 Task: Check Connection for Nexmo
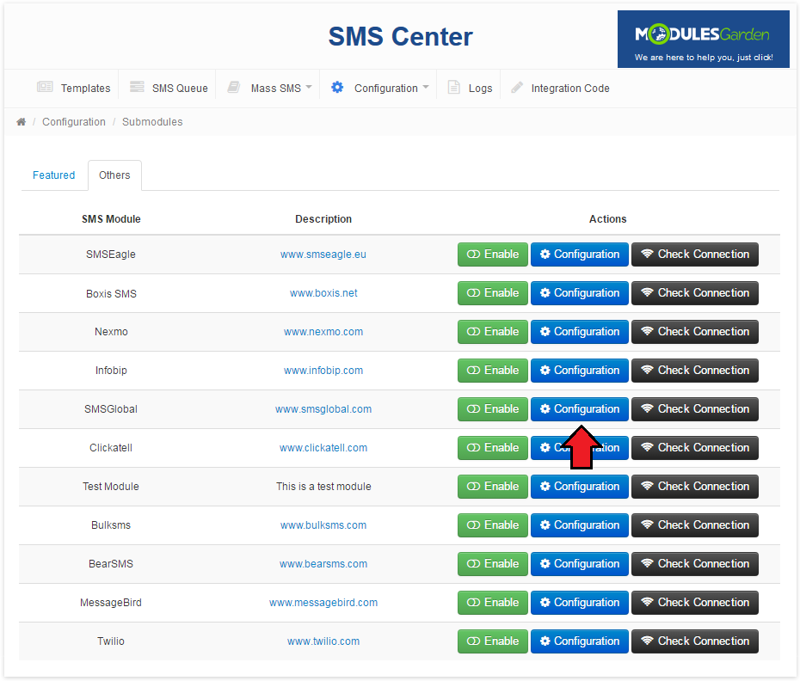tap(695, 332)
